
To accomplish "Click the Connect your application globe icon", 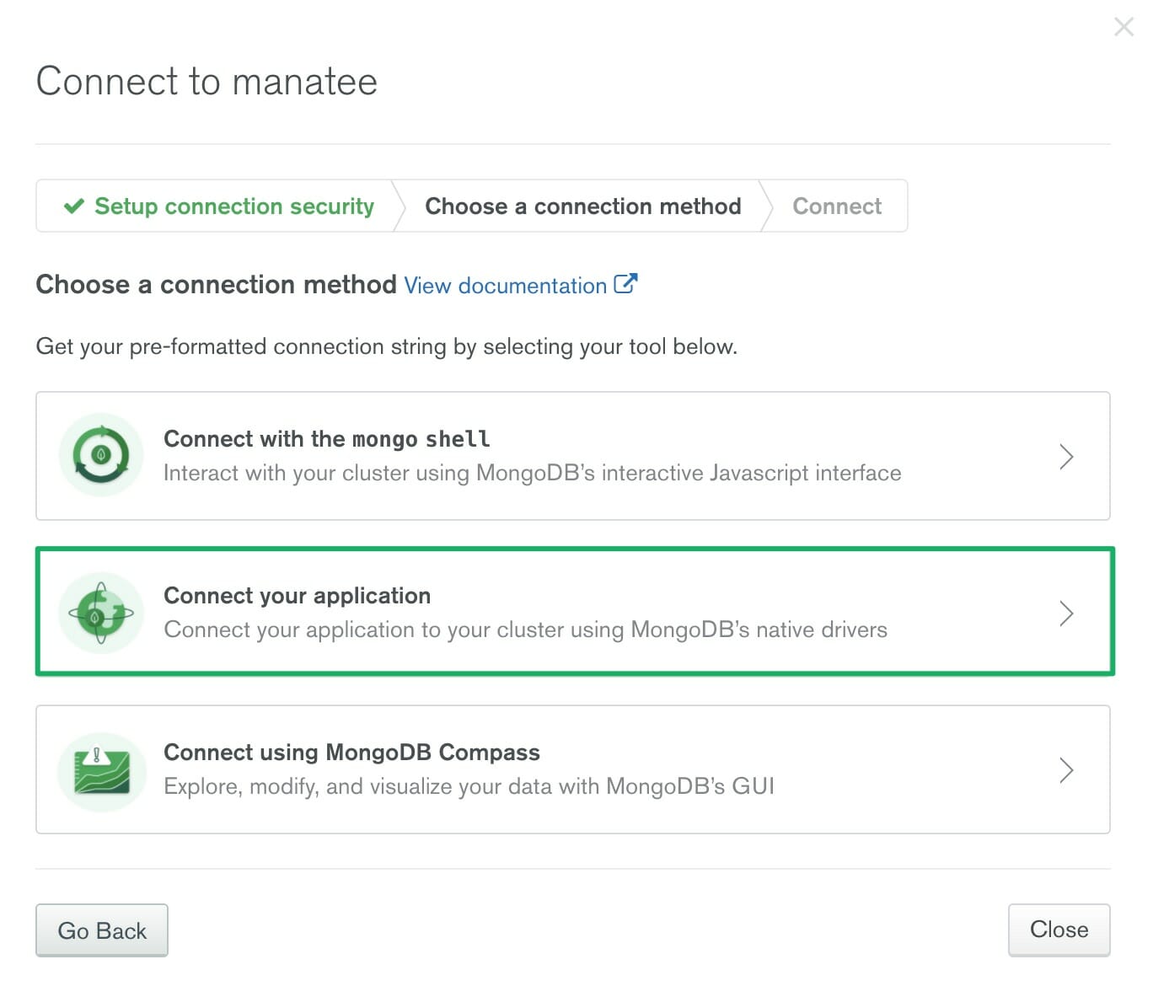I will 101,613.
